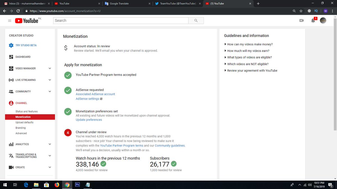Click the Channel person icon
This screenshot has height=189, width=337.
pyautogui.click(x=11, y=103)
